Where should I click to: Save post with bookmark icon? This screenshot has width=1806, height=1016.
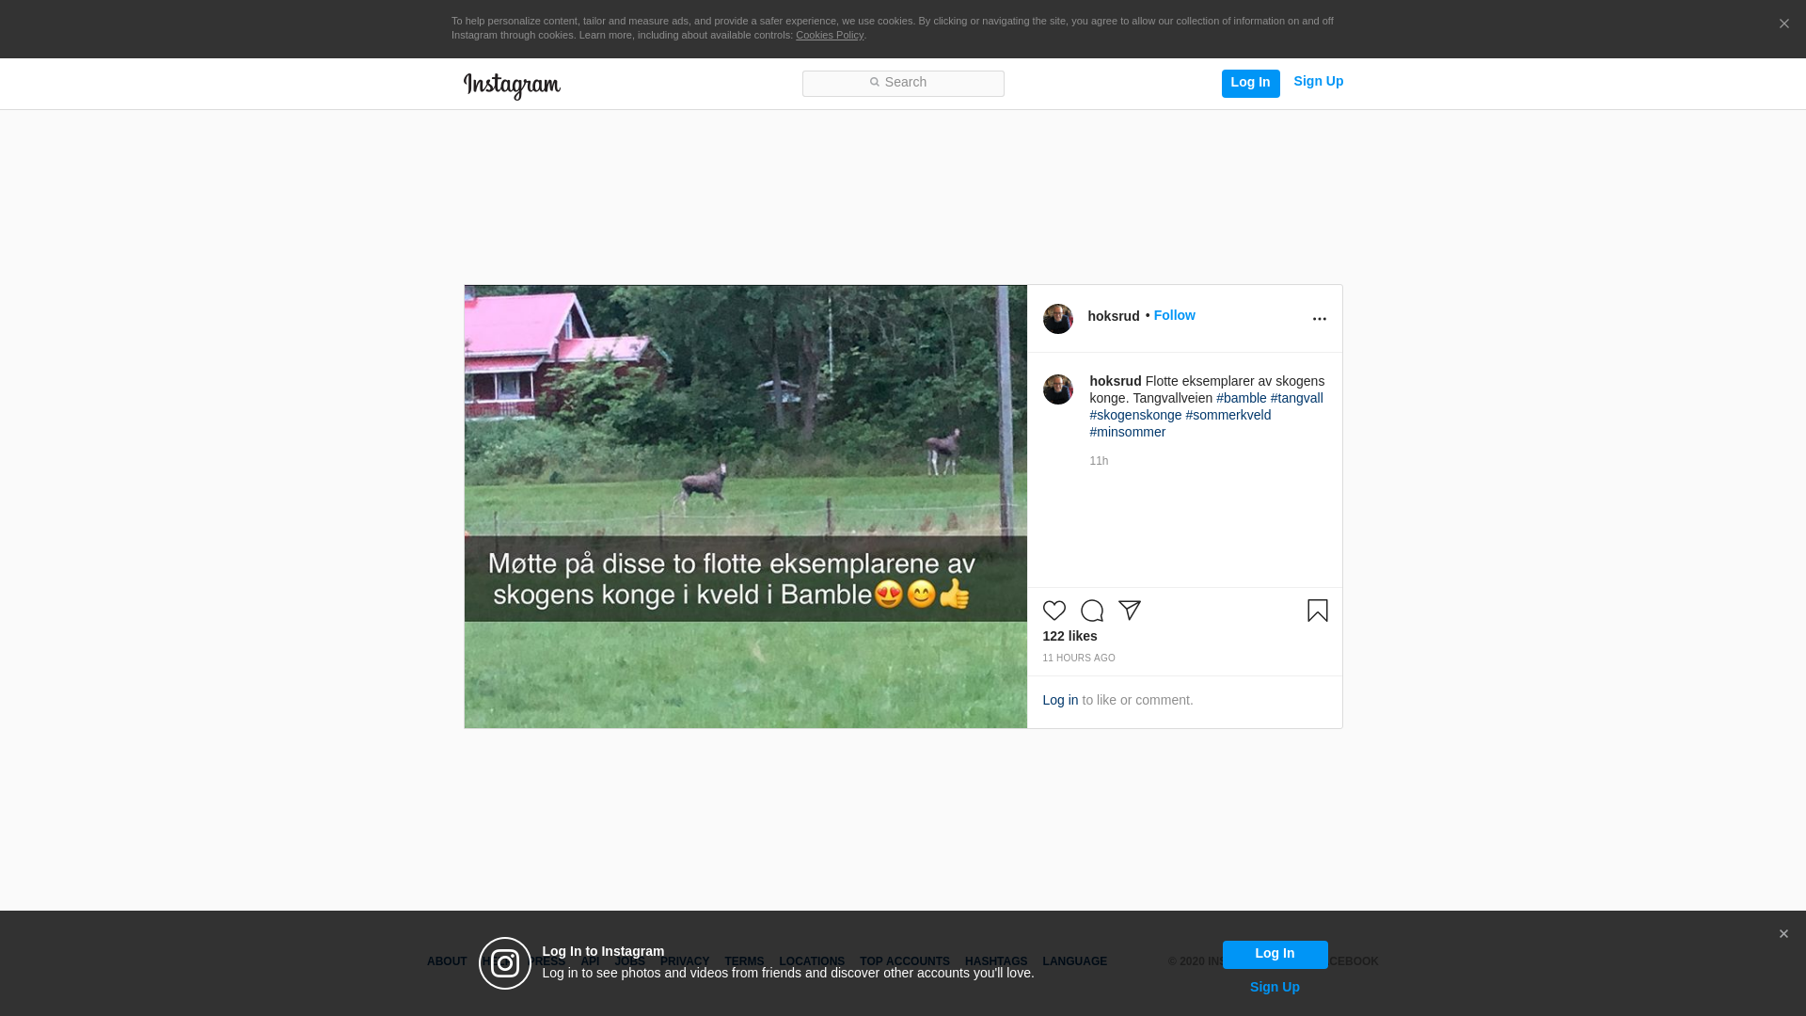[x=1317, y=611]
